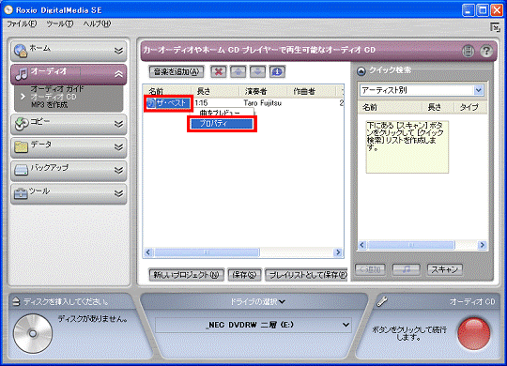Click the help question mark icon
This screenshot has height=366, width=507.
(x=486, y=51)
